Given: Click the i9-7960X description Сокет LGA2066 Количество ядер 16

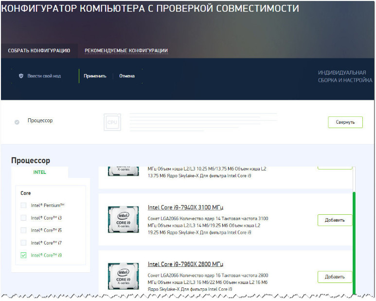Looking at the screenshot, I should coord(208,282).
